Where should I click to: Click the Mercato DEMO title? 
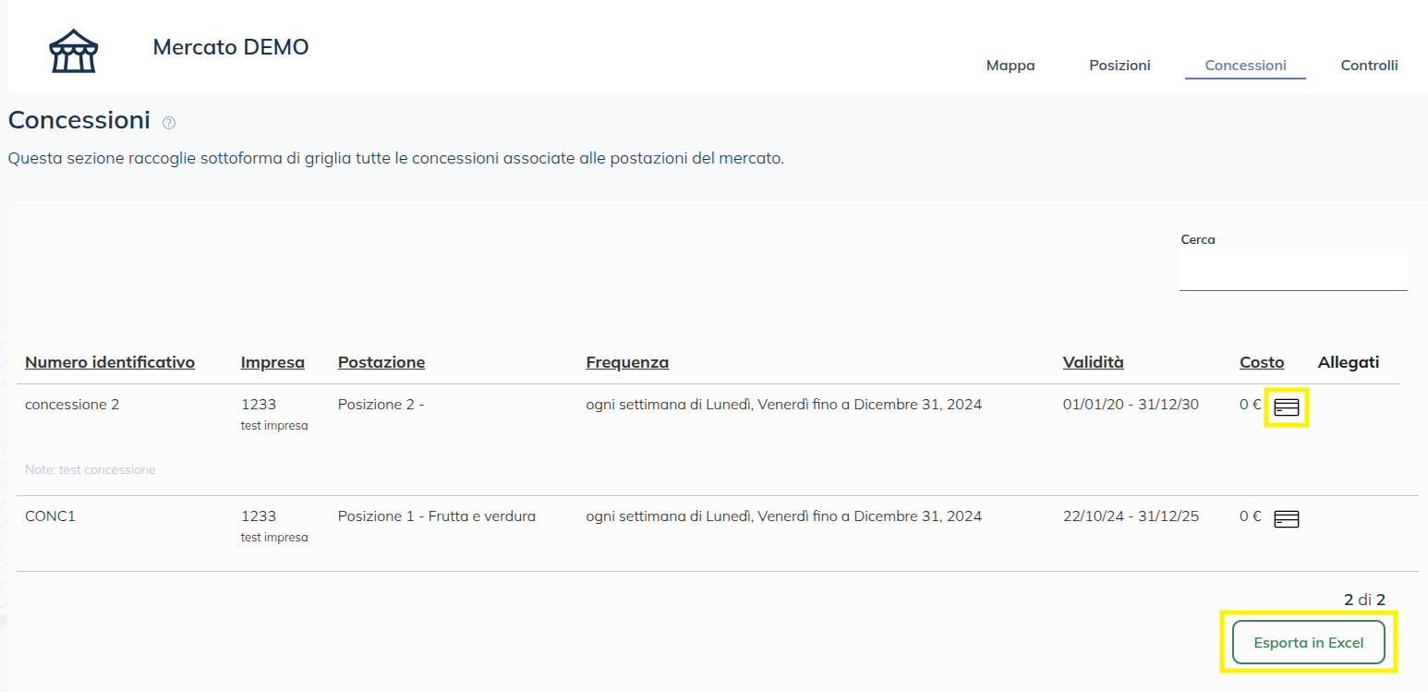[x=231, y=47]
